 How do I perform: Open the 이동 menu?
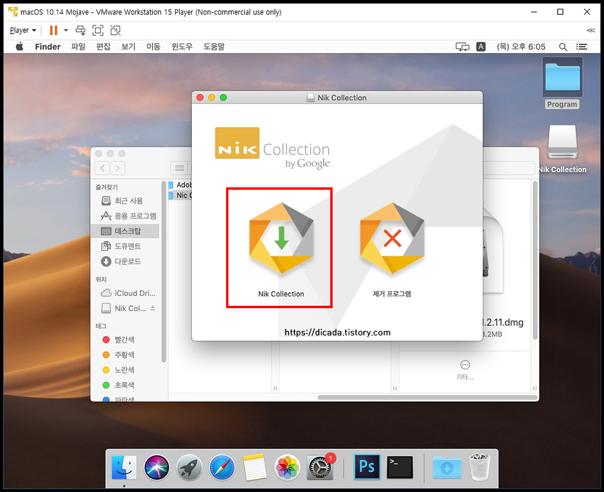click(153, 47)
